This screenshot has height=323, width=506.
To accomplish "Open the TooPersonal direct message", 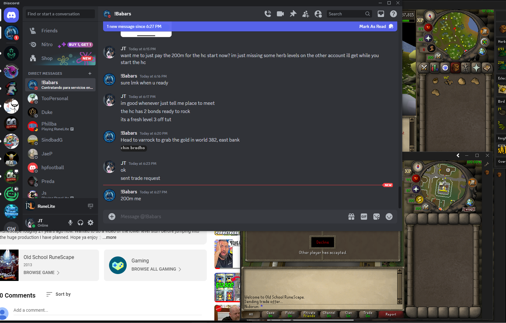I will pyautogui.click(x=60, y=99).
